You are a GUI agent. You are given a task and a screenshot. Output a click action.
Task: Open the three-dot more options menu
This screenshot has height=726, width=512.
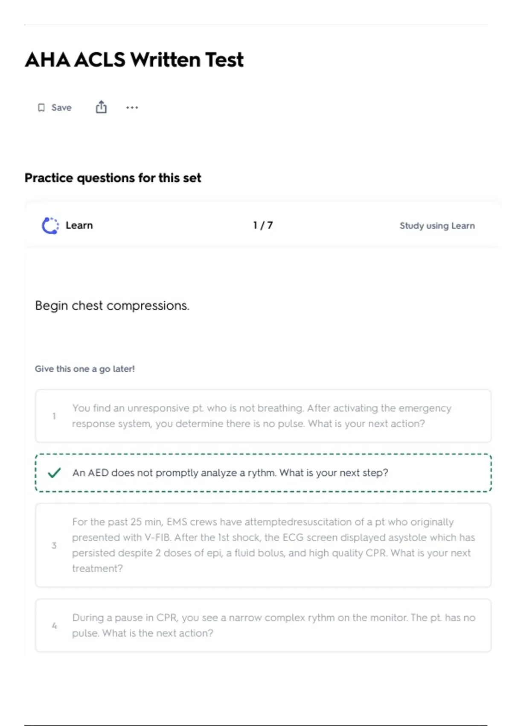pos(132,108)
